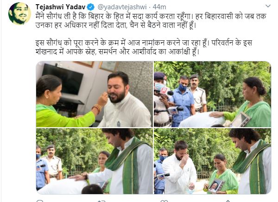The width and height of the screenshot is (278, 202).
Task: Open the top-right photo with the reporters
Action: (x=212, y=94)
